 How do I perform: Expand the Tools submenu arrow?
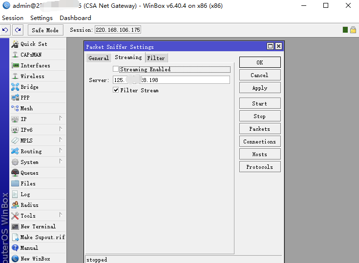tap(61, 215)
